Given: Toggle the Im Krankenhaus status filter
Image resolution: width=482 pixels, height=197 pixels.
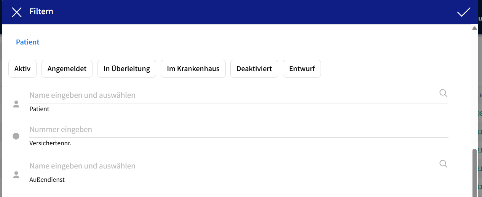Looking at the screenshot, I should pos(193,69).
